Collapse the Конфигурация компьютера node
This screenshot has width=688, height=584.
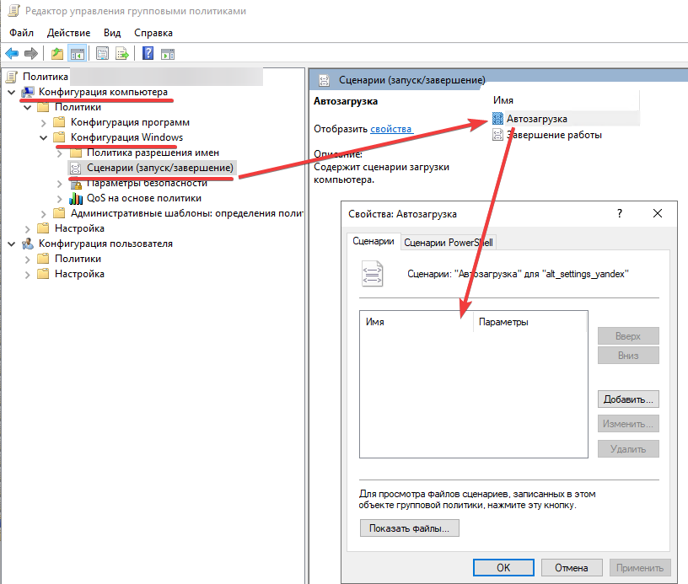(12, 93)
